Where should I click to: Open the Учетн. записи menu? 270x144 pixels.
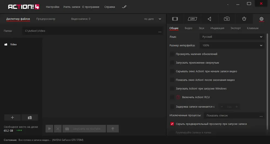pyautogui.click(x=72, y=7)
